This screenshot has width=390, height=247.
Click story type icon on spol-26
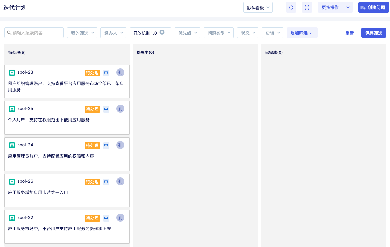(12, 181)
